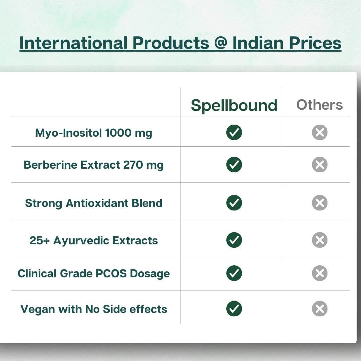Click the checkmark icon for Myo-Inositol 1000 mg
This screenshot has height=361, width=361.
point(234,133)
